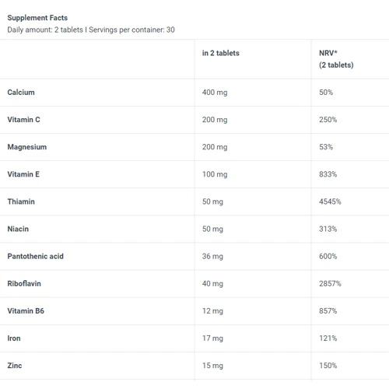The width and height of the screenshot is (389, 389).
Task: Select the 400 mg calcium amount
Action: (215, 93)
